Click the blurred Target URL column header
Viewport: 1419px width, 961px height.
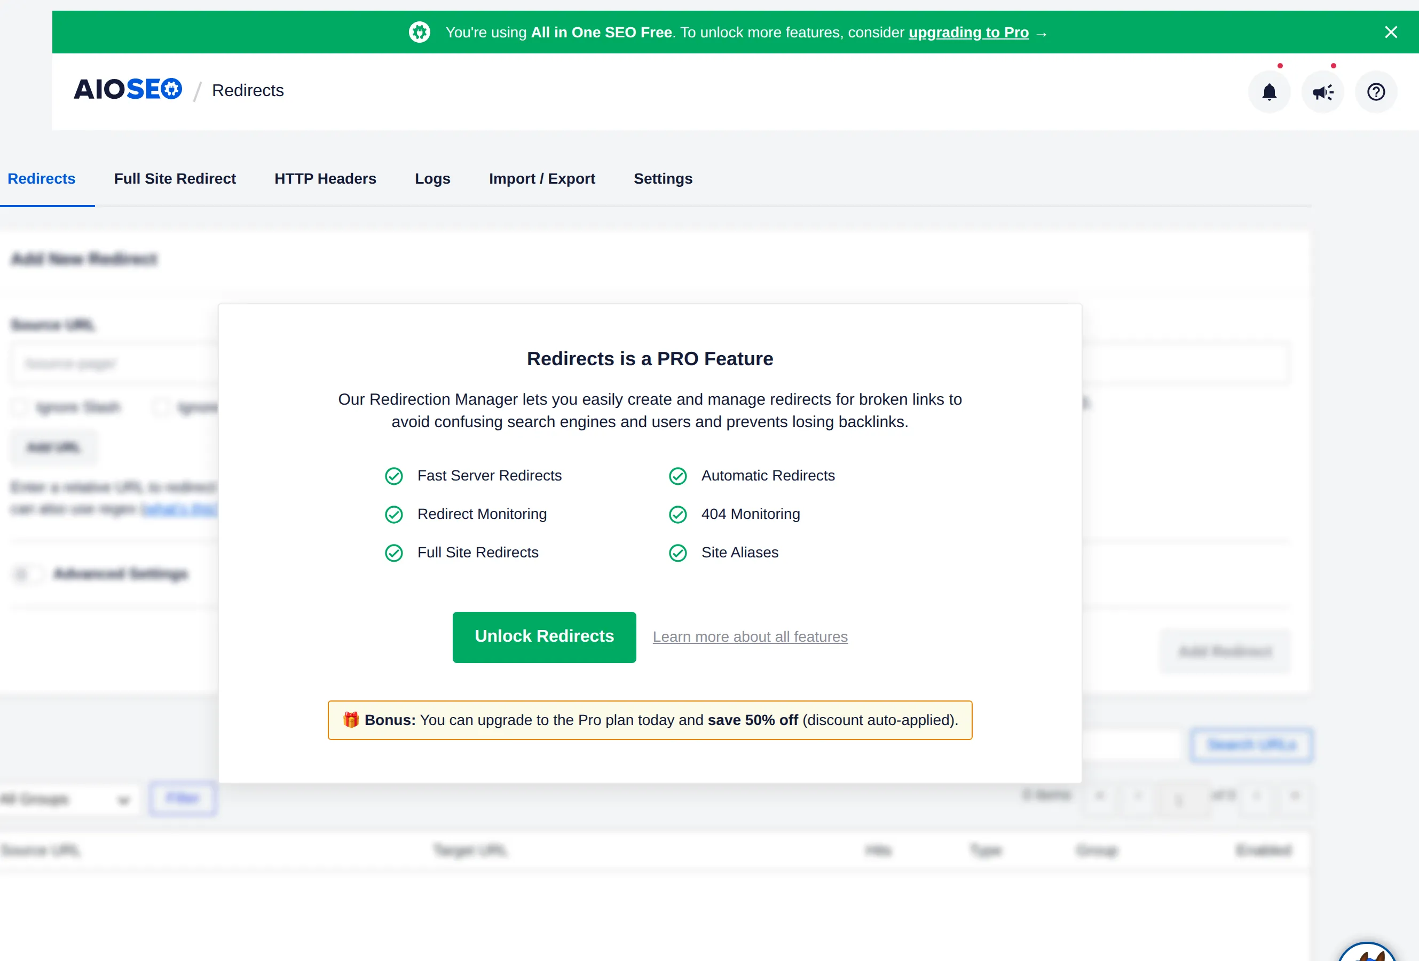(470, 850)
